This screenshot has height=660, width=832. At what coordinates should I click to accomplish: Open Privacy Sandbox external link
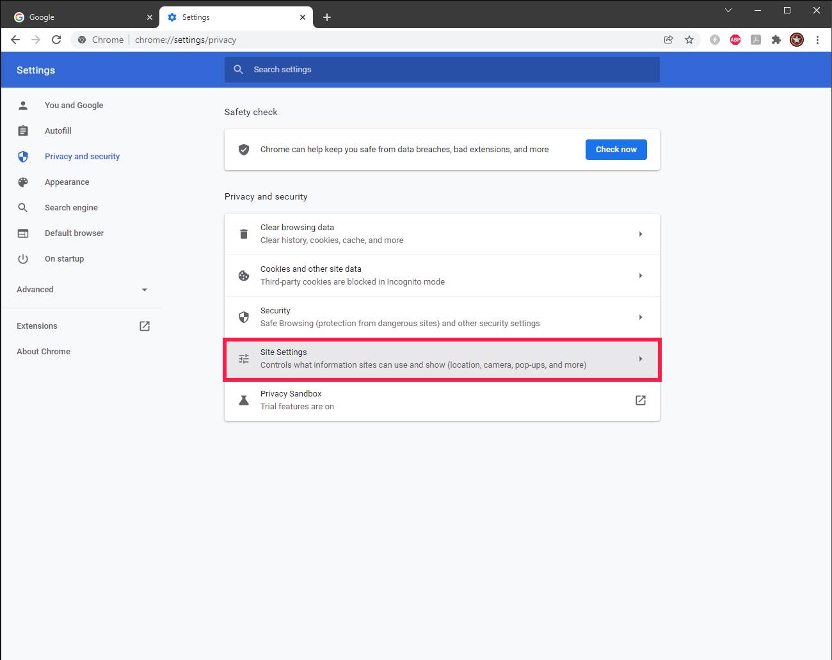(x=640, y=400)
